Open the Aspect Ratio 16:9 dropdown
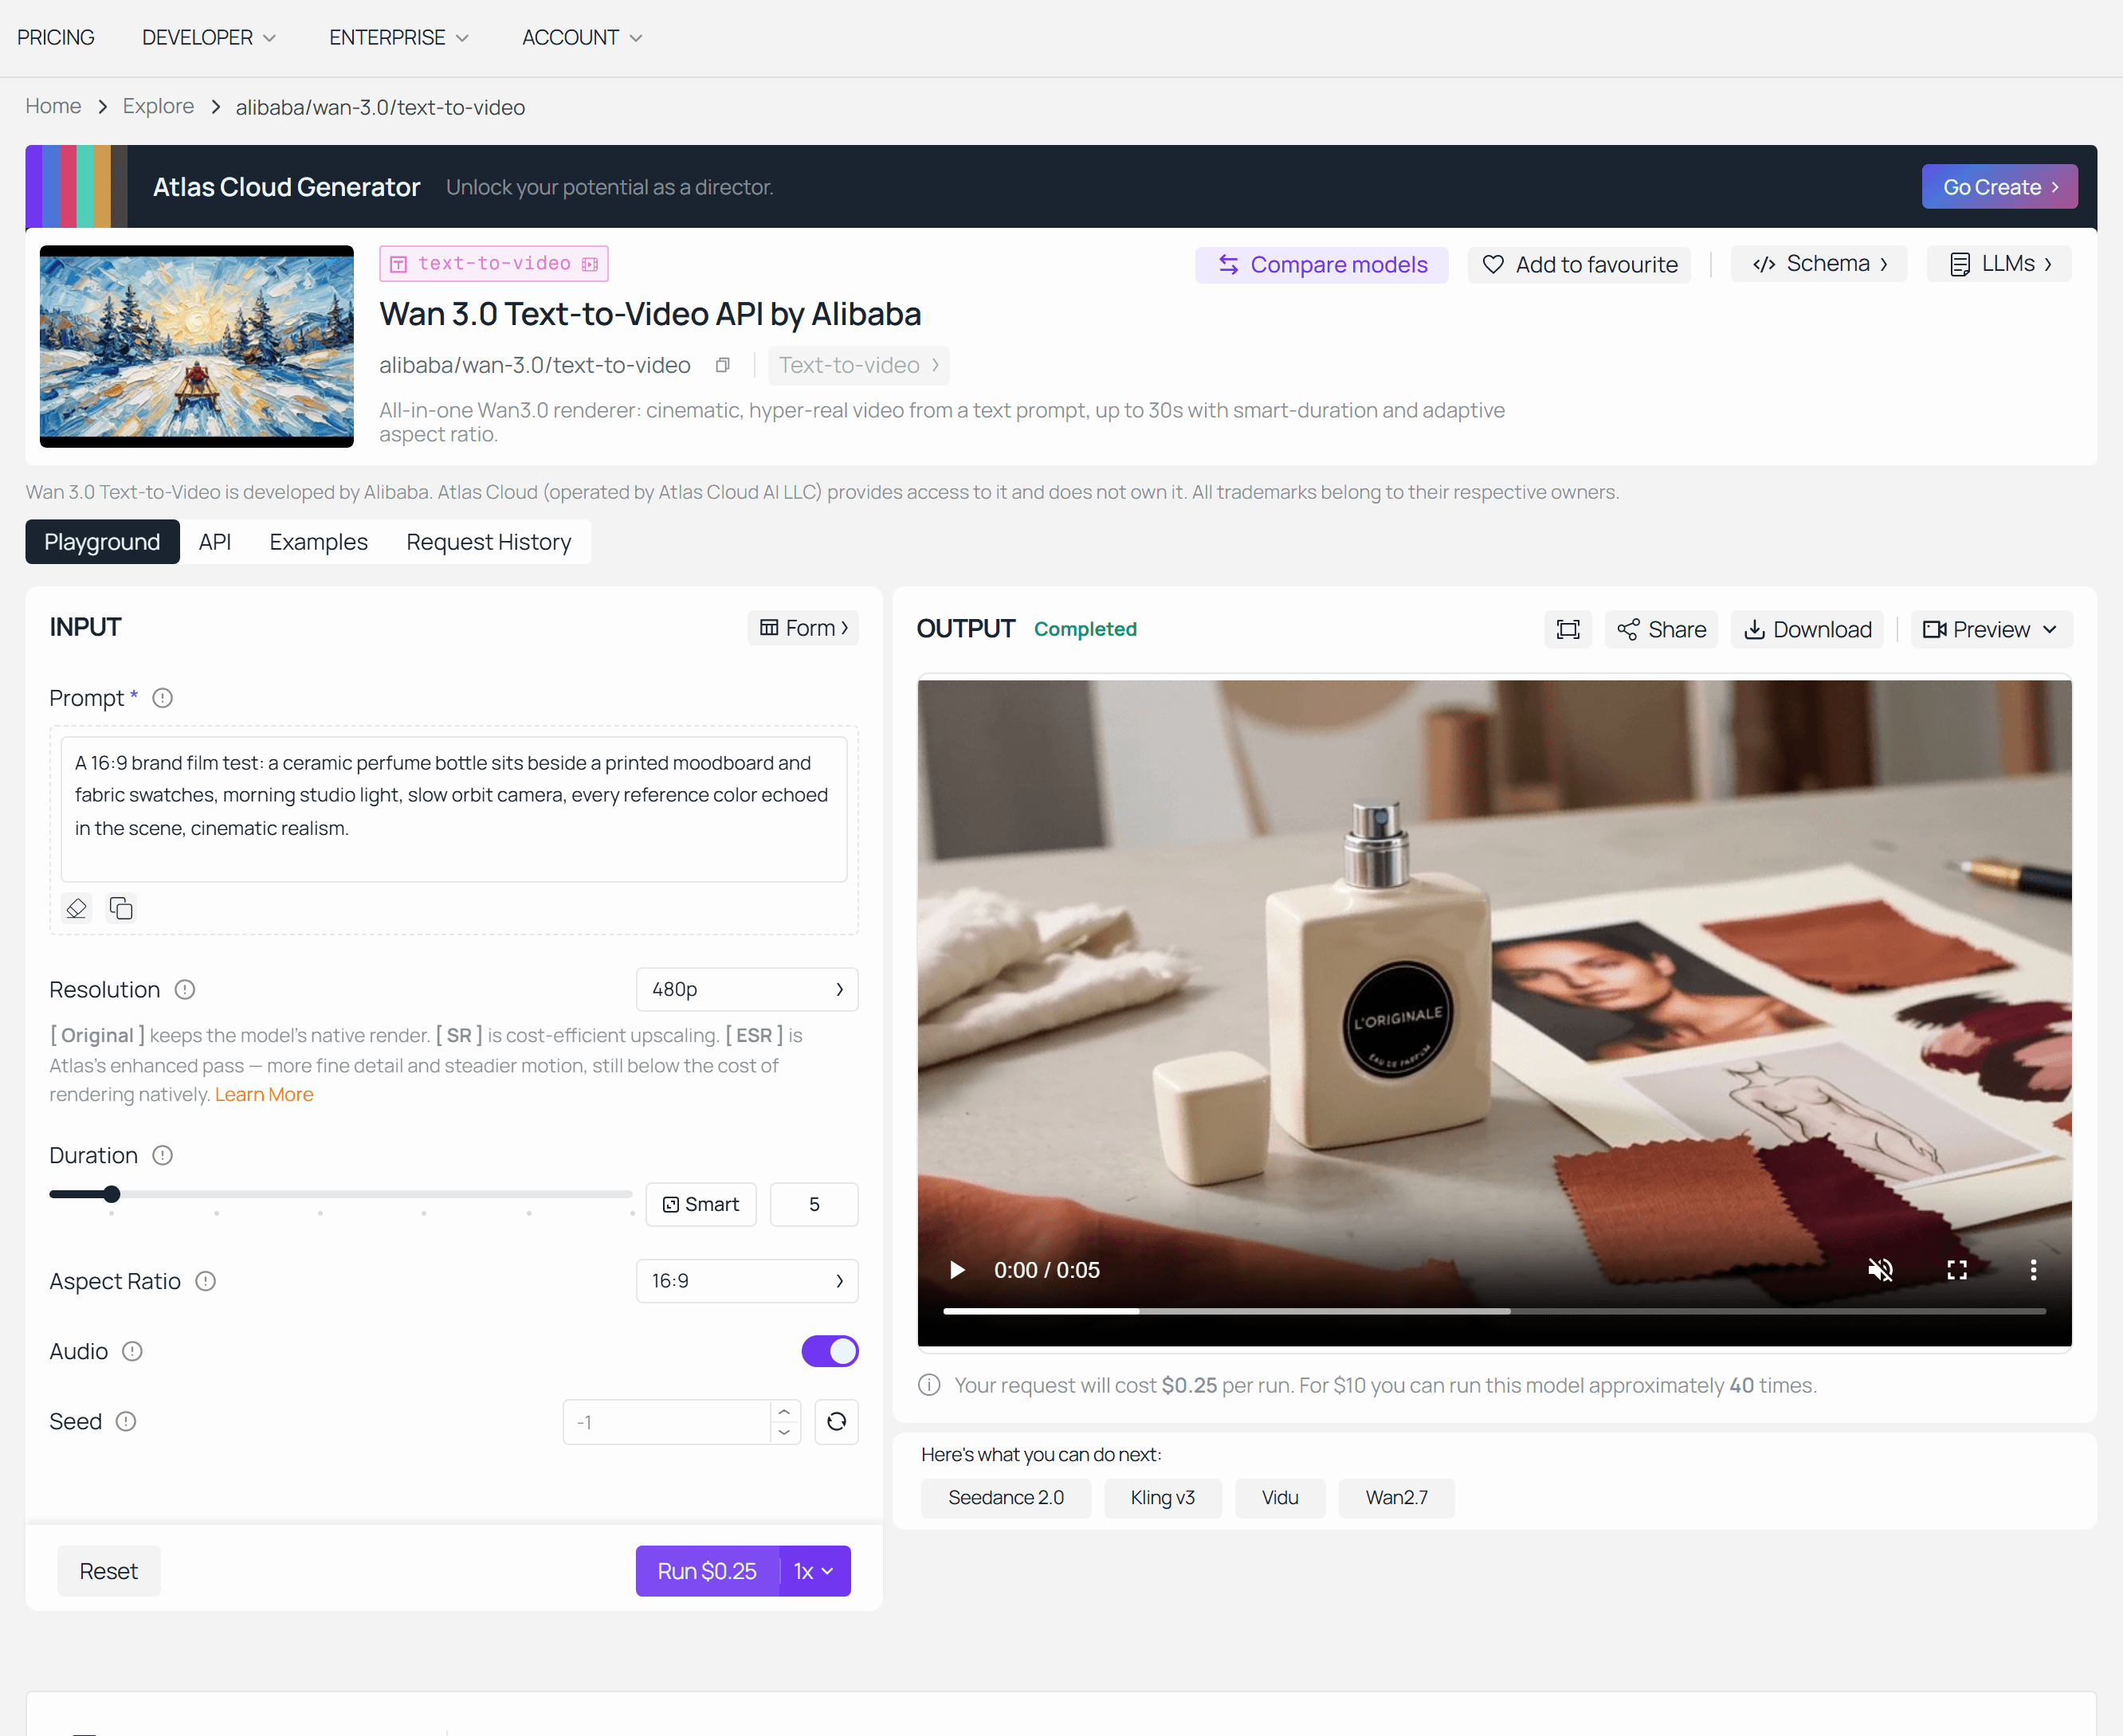 (x=747, y=1282)
